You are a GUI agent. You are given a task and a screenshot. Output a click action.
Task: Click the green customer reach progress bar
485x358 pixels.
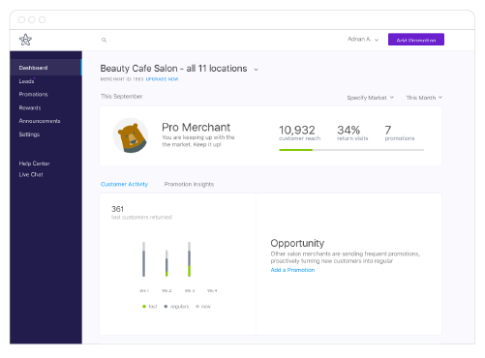pyautogui.click(x=296, y=150)
